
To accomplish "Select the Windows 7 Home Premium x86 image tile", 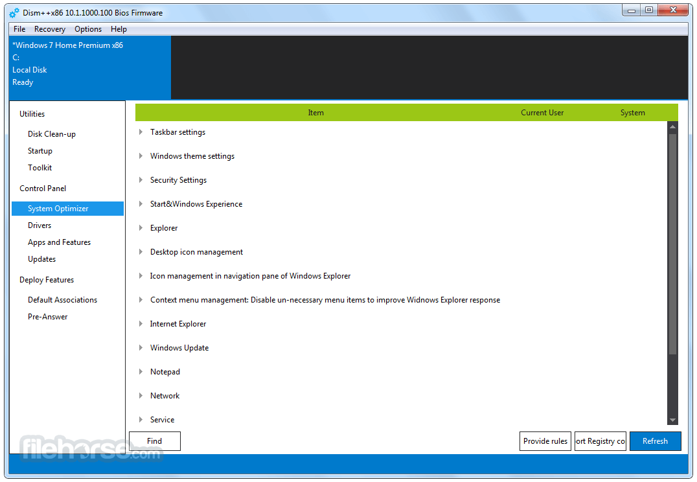I will point(90,67).
